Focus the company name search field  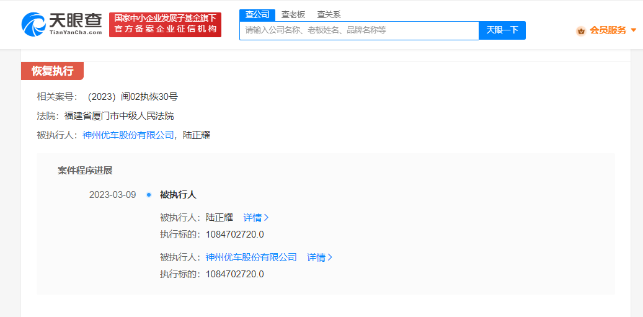359,30
